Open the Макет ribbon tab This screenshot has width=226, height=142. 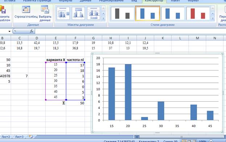[175, 1]
